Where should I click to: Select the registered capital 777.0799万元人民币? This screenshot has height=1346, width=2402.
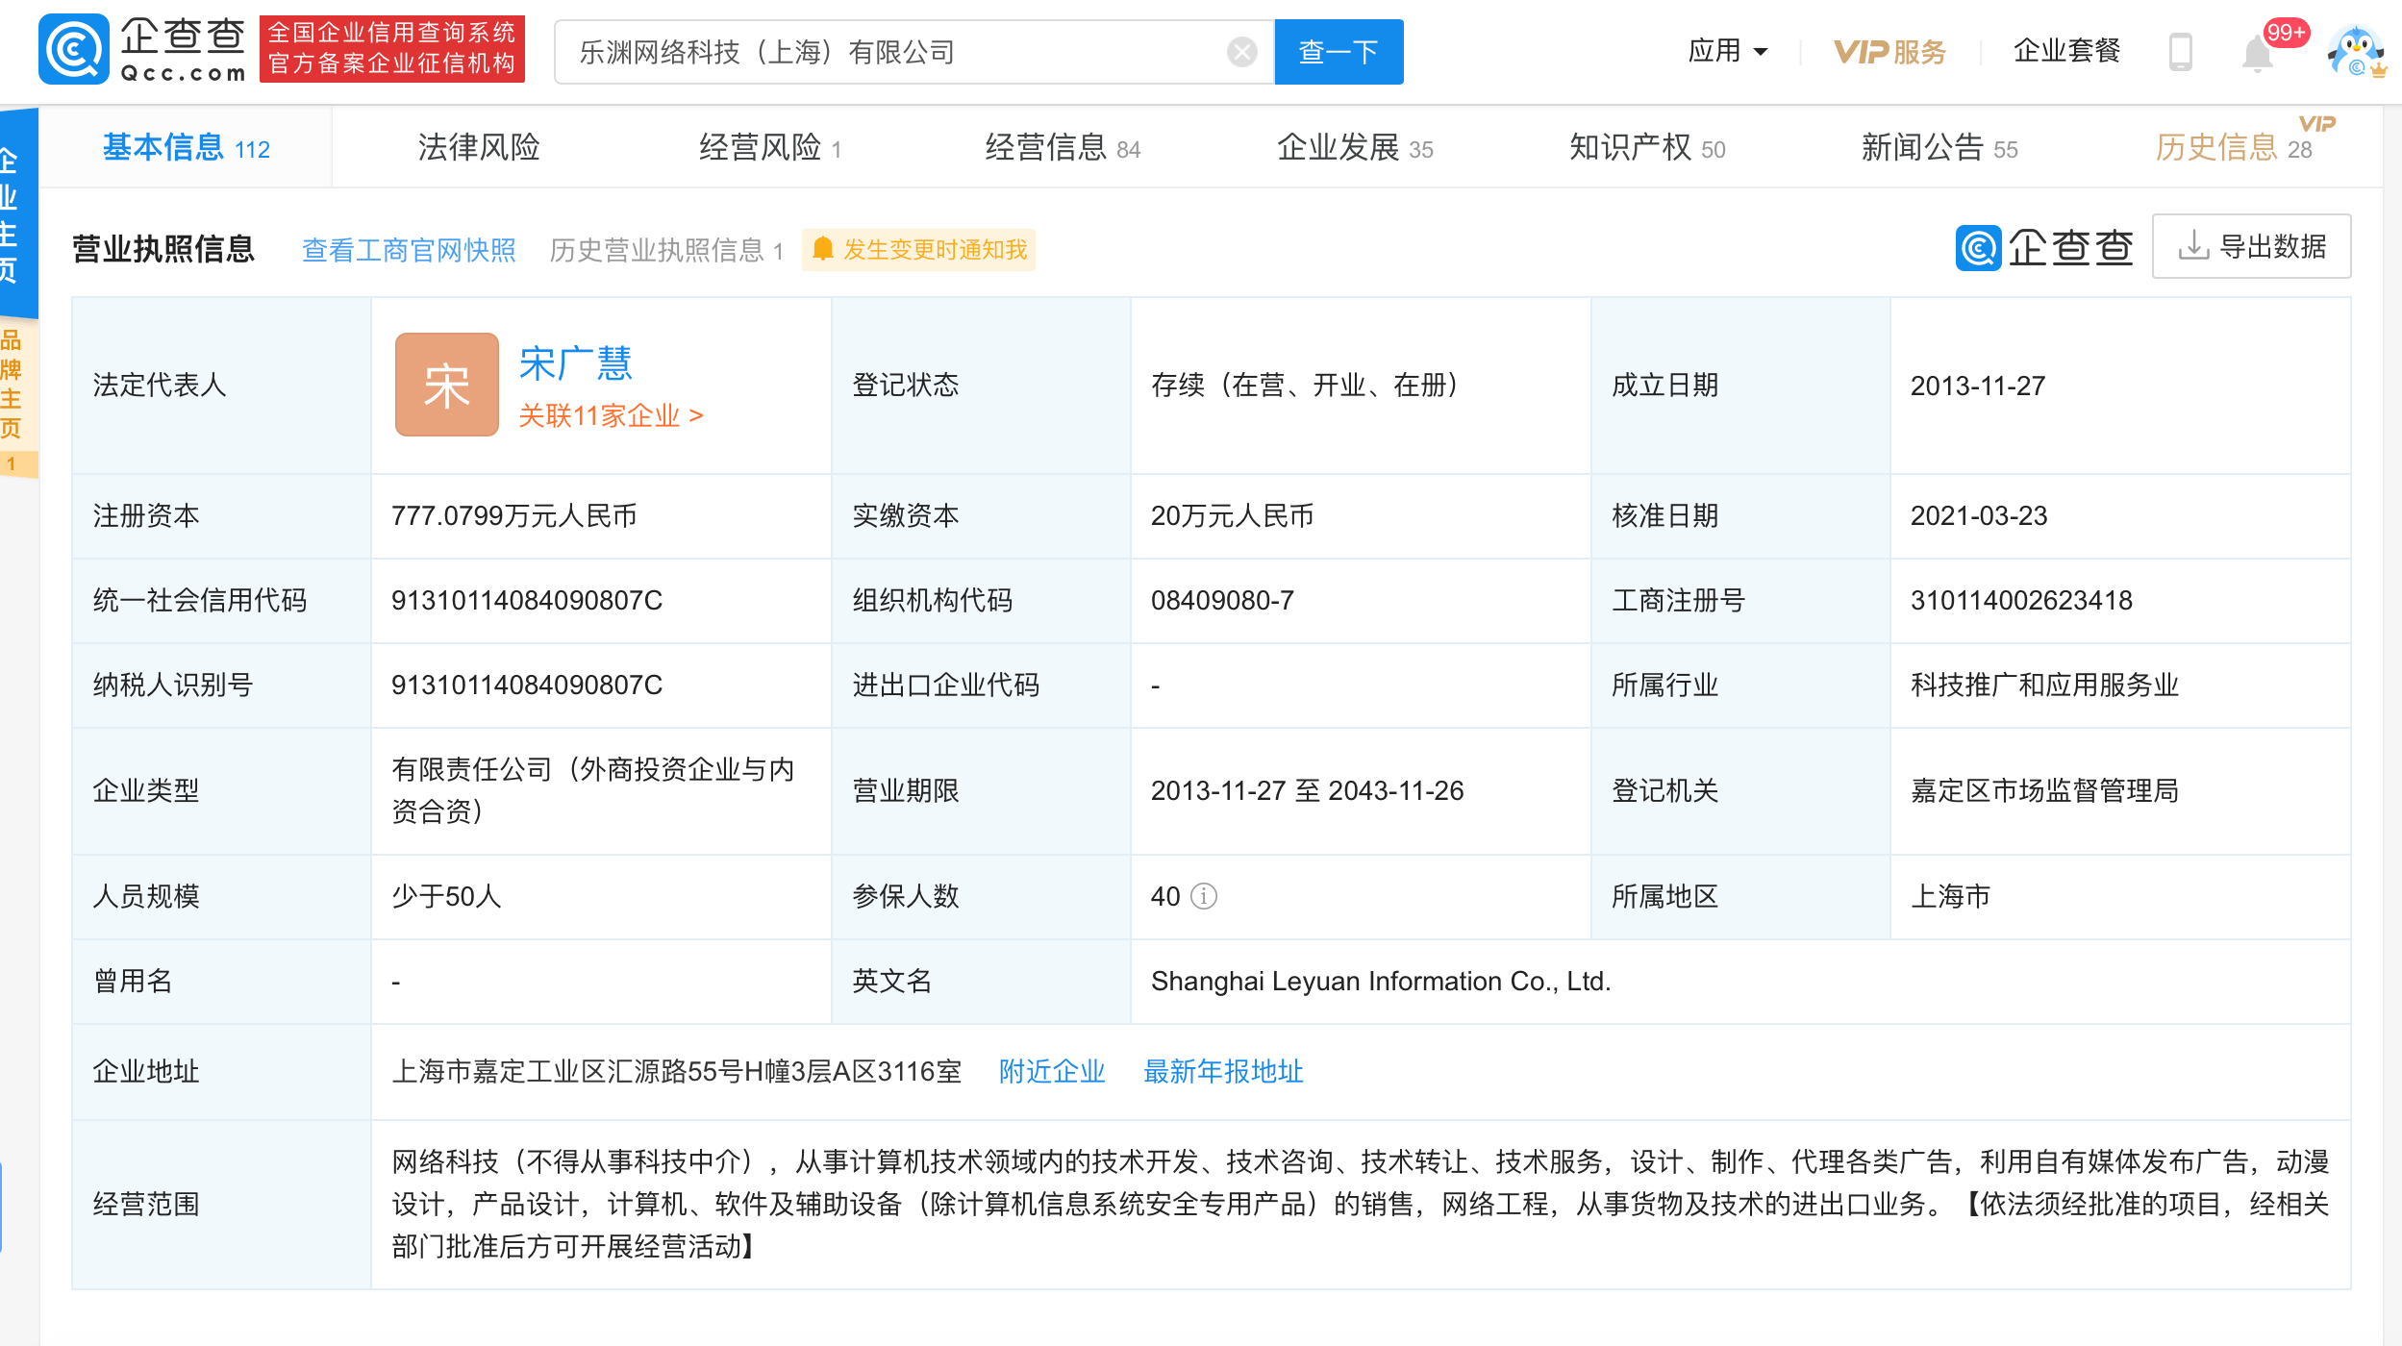514,515
